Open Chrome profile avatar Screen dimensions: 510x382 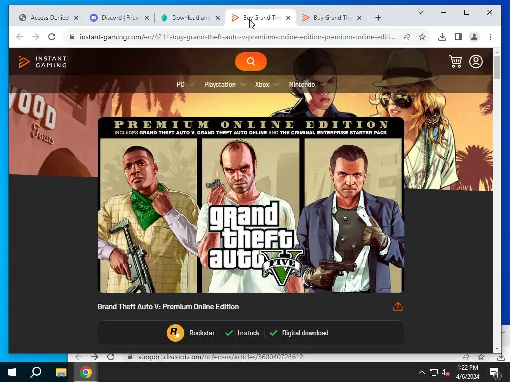pyautogui.click(x=474, y=37)
